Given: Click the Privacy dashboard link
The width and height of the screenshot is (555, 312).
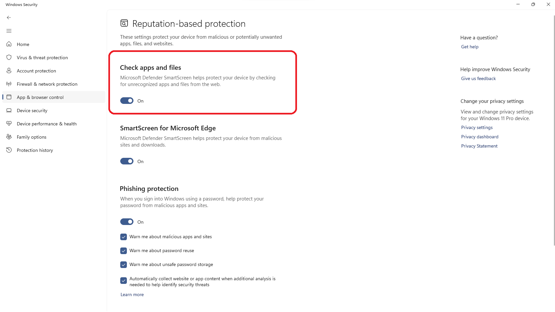Looking at the screenshot, I should (x=479, y=137).
